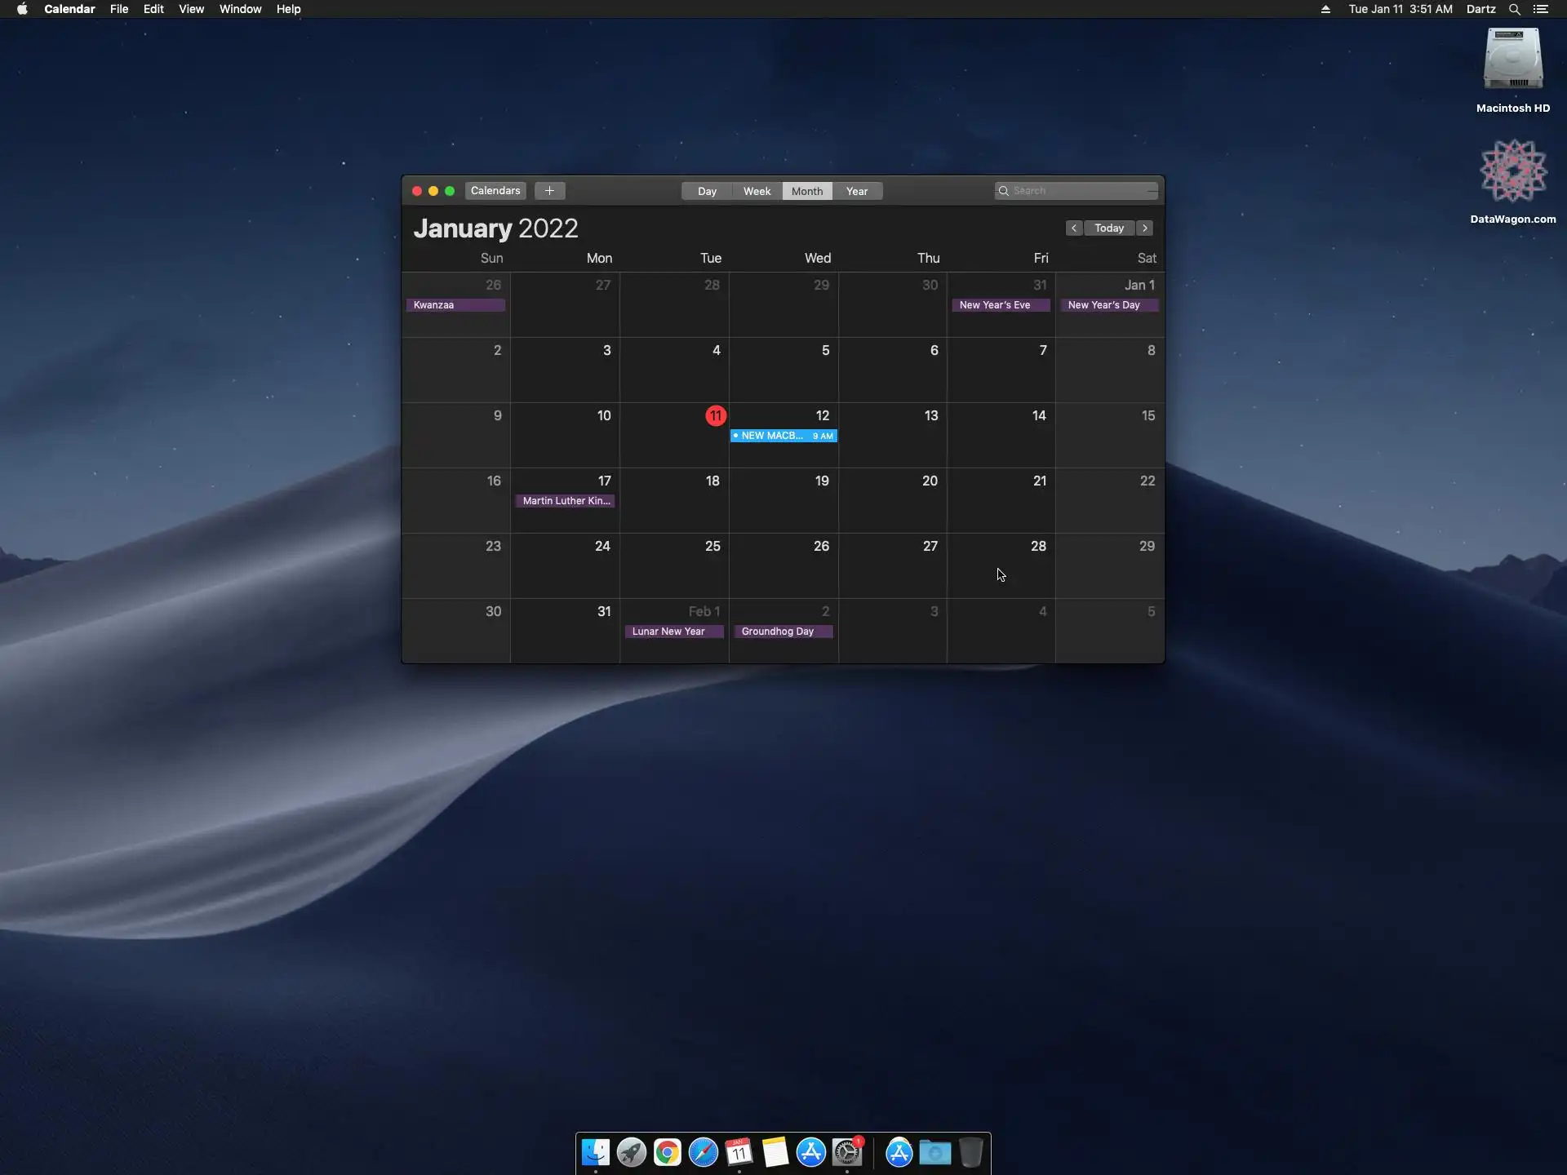
Task: Open Launchpad from the dock
Action: [x=631, y=1152]
